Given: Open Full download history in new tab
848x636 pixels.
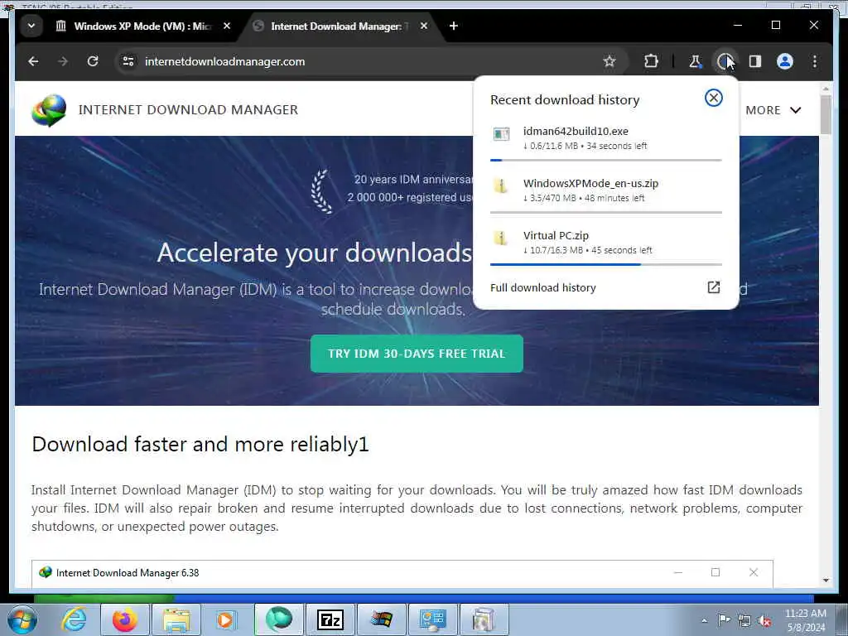Looking at the screenshot, I should [713, 287].
